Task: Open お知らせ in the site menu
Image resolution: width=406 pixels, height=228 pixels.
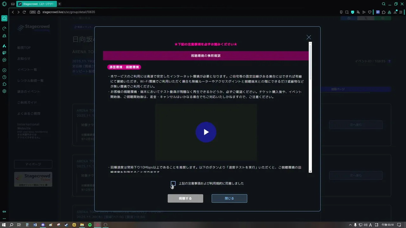Action: click(24, 59)
